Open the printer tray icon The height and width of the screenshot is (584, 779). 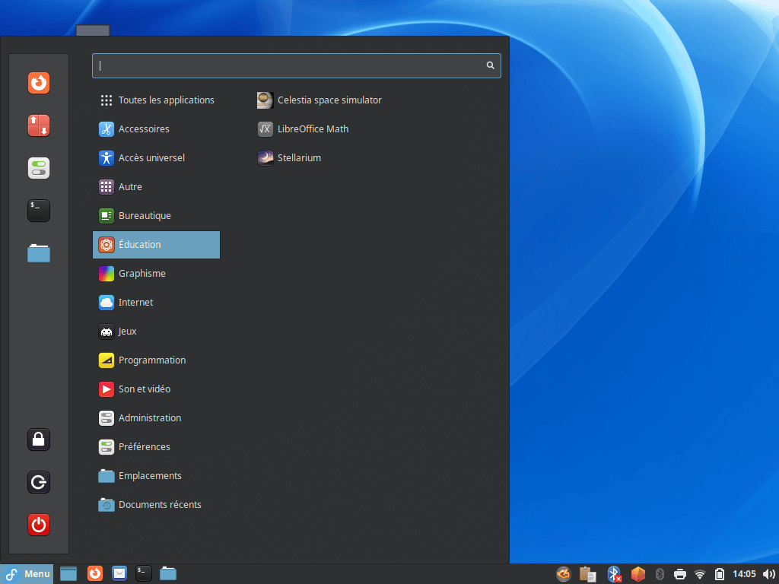point(679,575)
